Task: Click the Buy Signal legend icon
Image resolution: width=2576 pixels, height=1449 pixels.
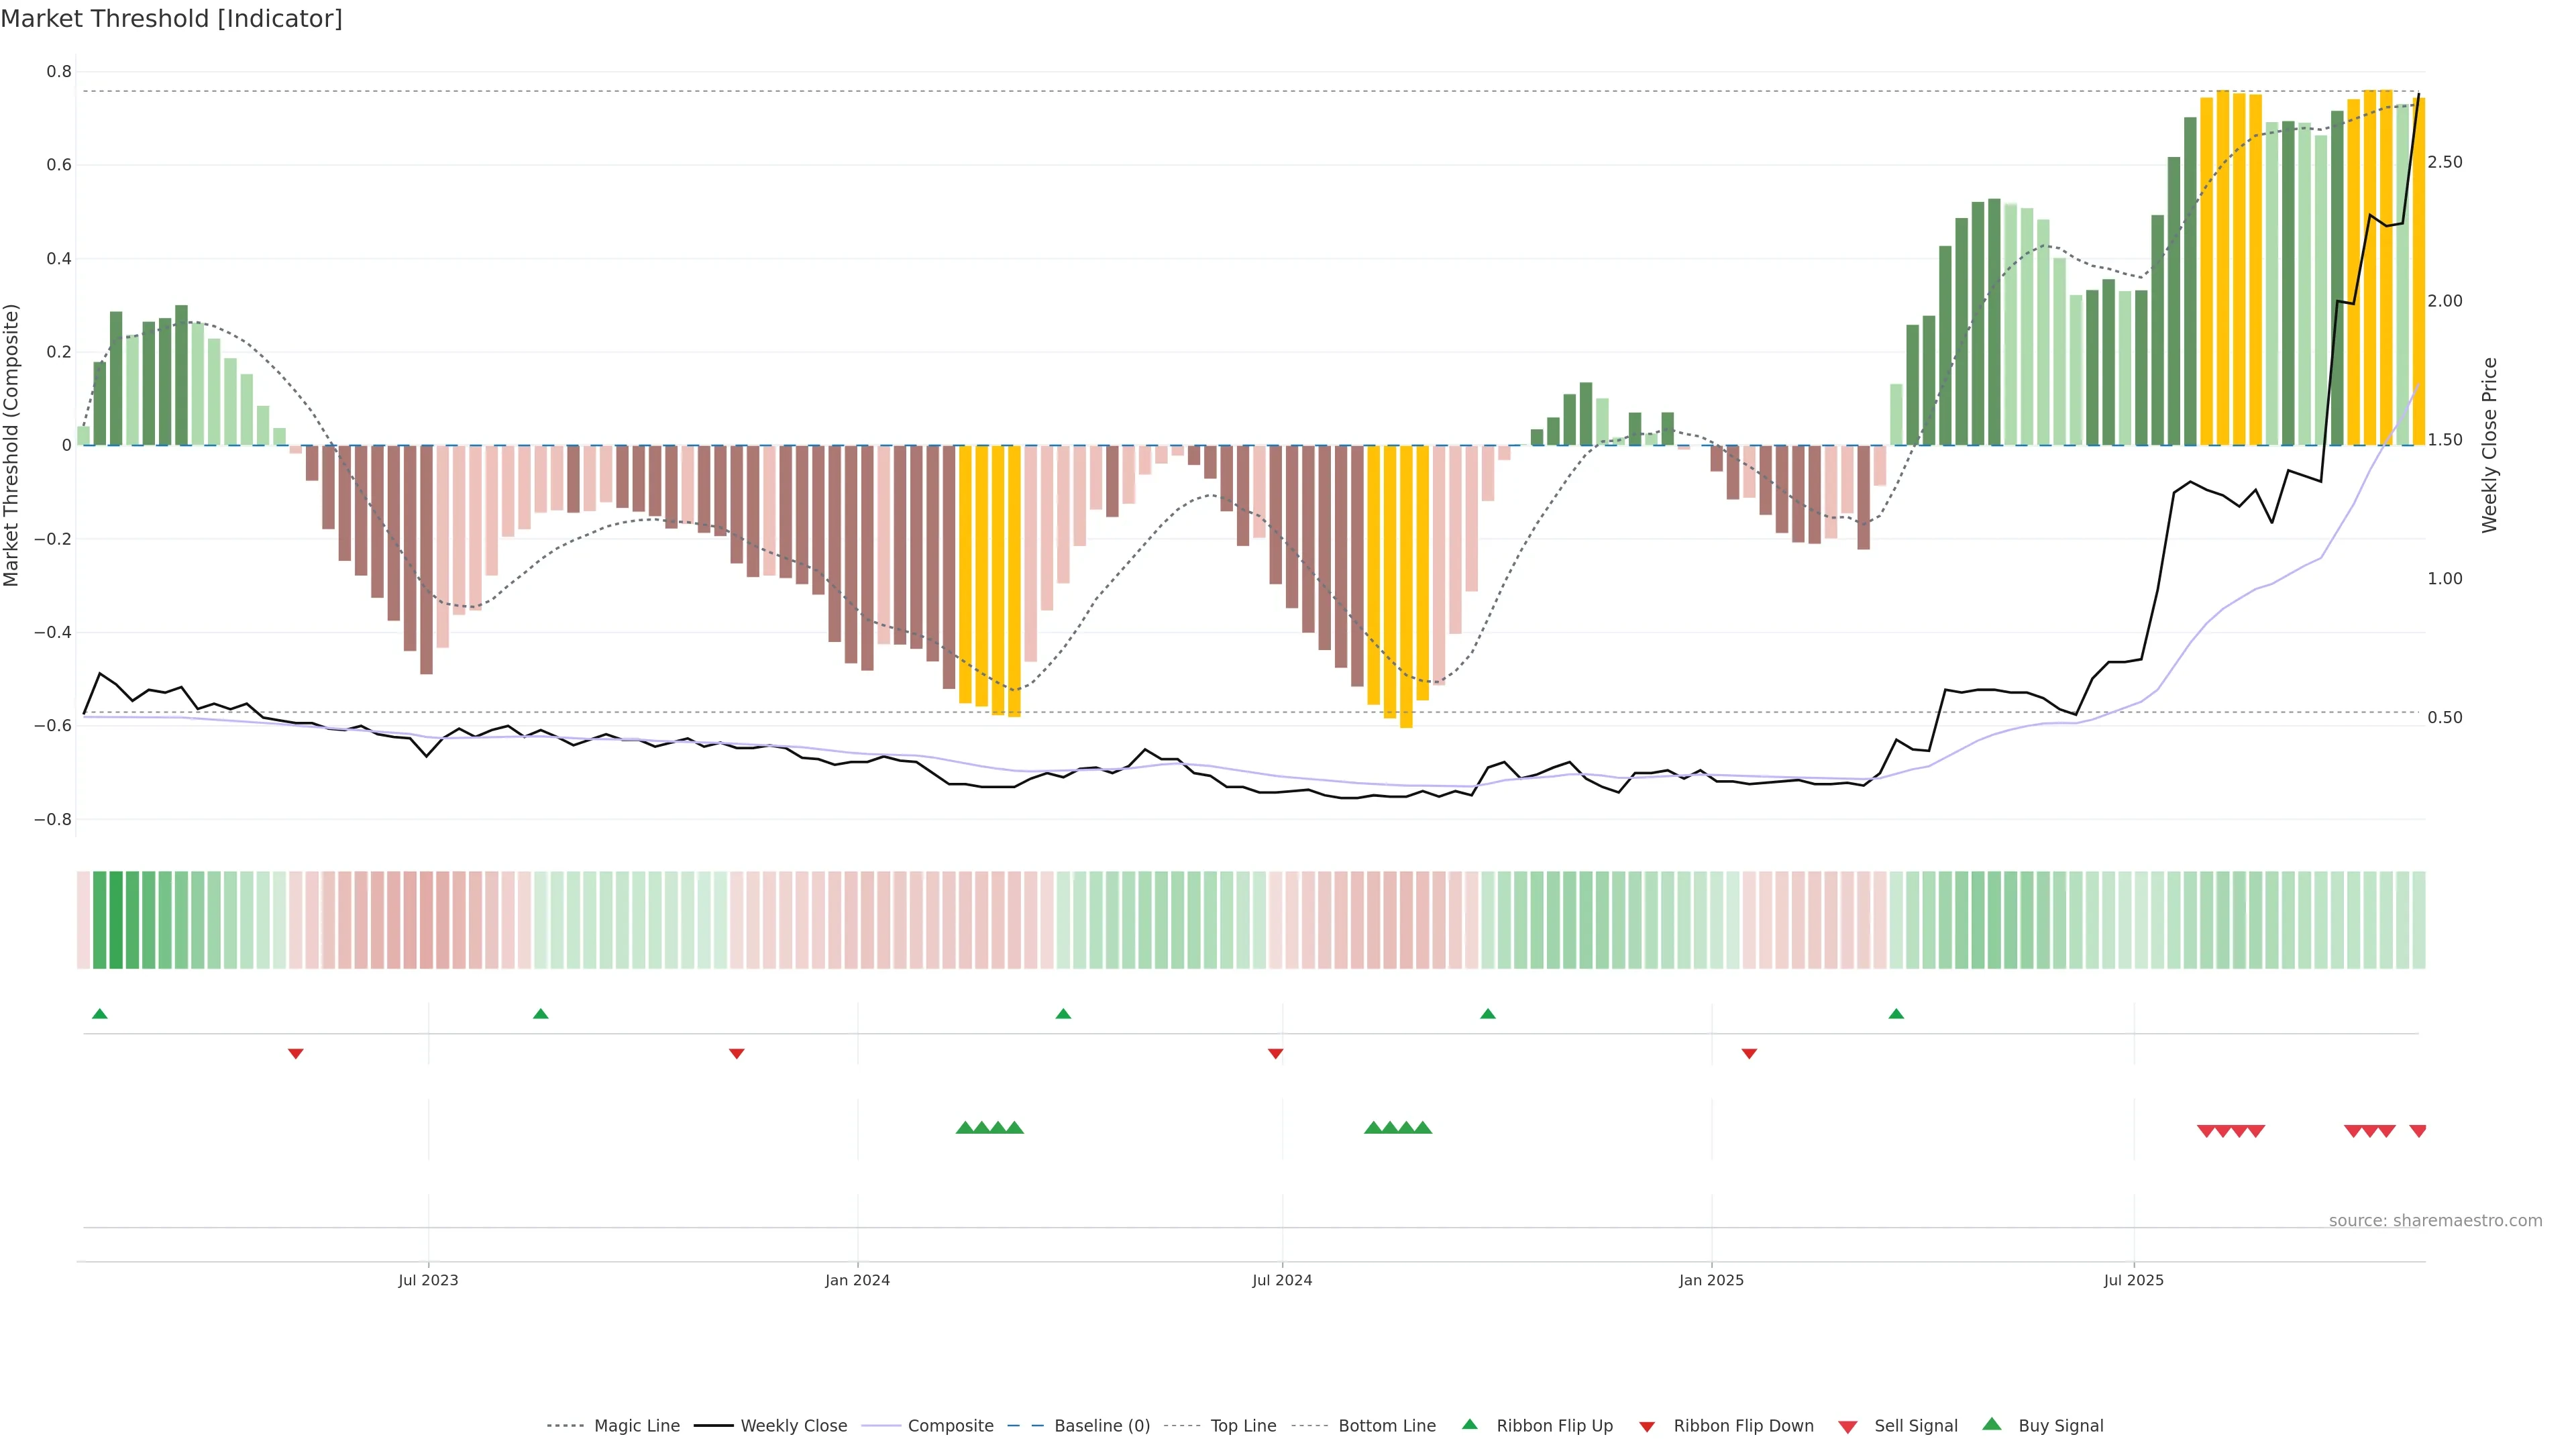Action: click(x=1992, y=1424)
